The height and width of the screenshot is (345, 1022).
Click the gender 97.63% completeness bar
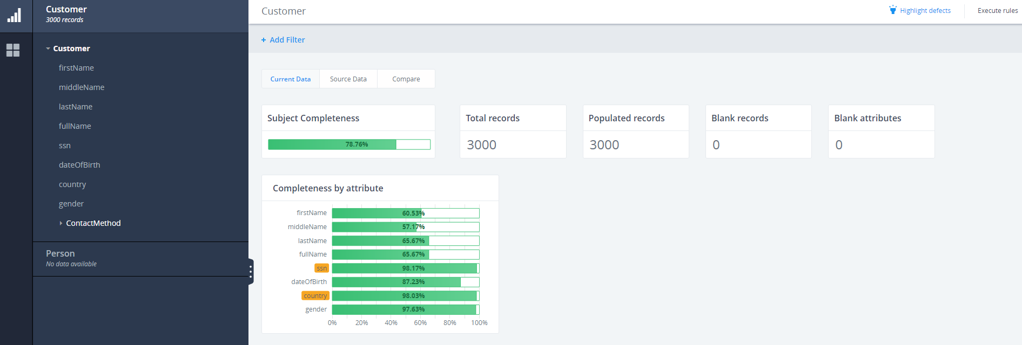pyautogui.click(x=406, y=309)
